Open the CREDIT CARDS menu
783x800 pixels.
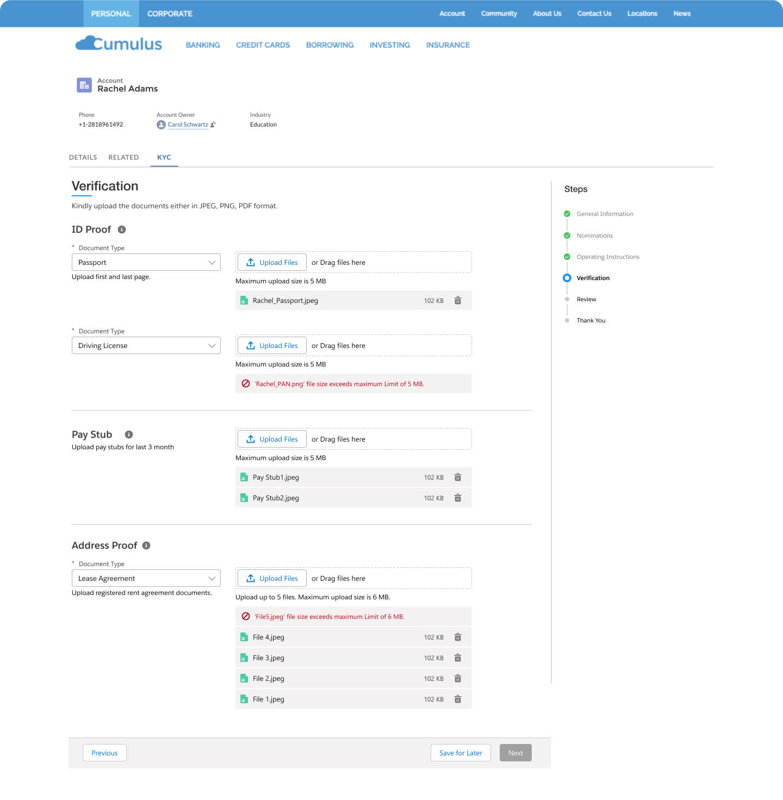click(x=263, y=45)
